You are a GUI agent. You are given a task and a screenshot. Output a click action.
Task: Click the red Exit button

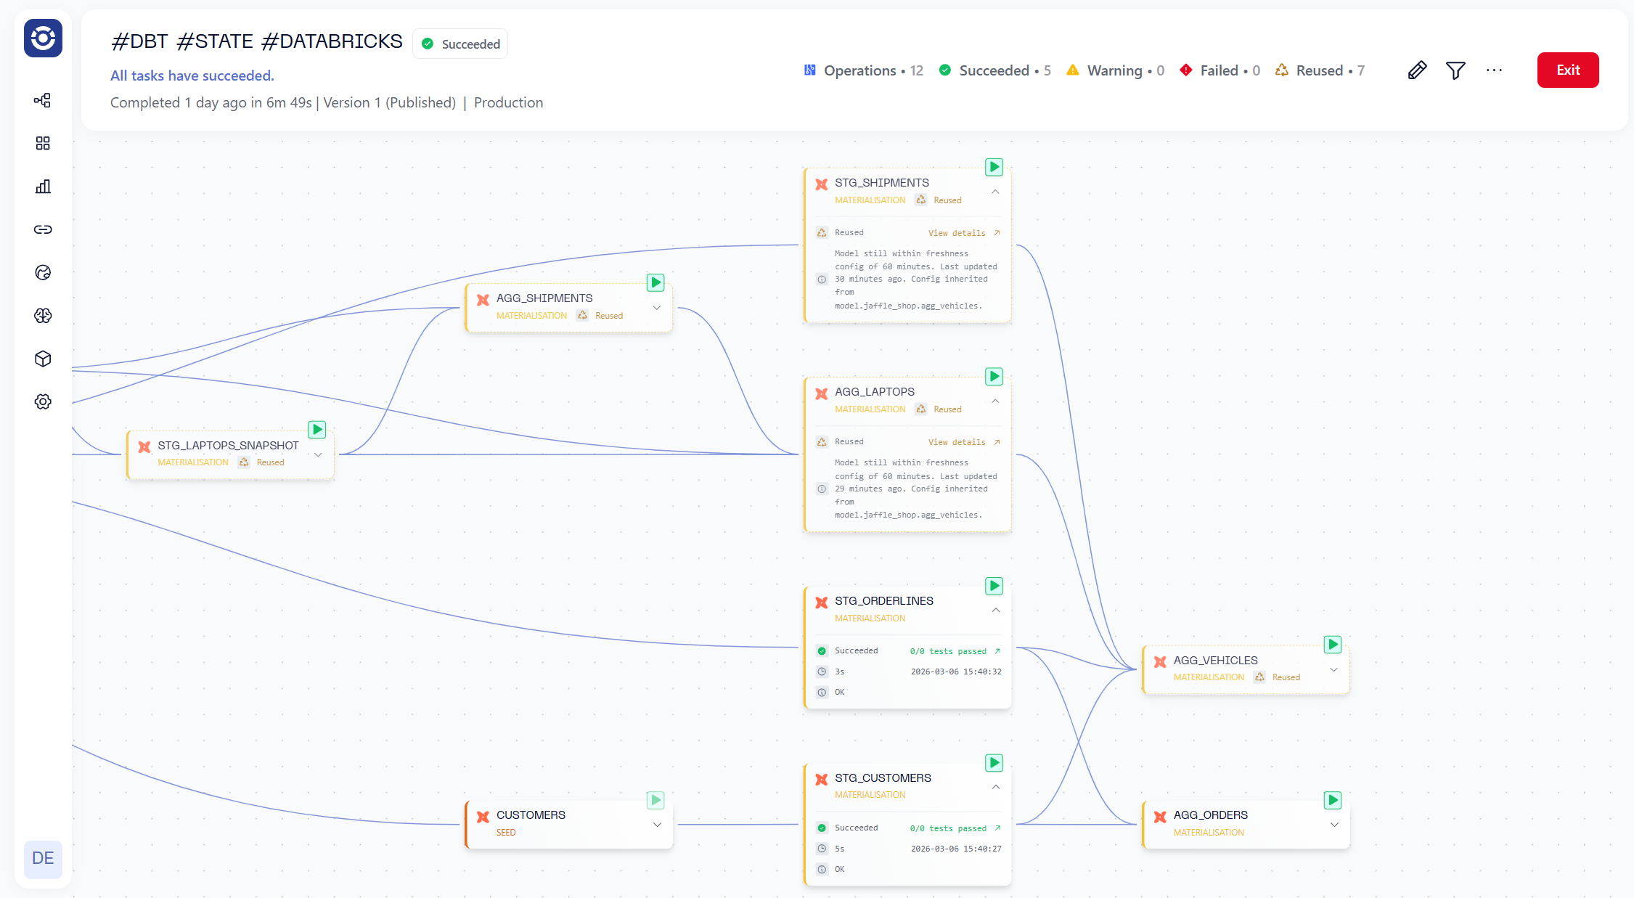[1567, 70]
